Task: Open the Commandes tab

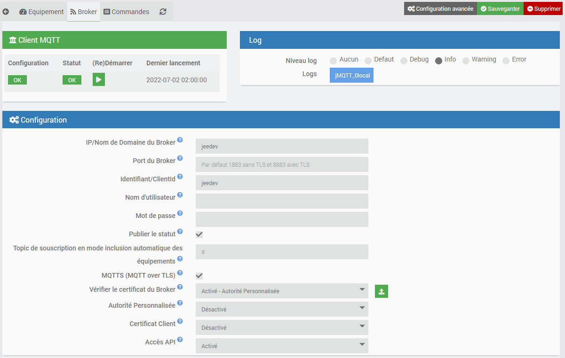Action: 126,12
